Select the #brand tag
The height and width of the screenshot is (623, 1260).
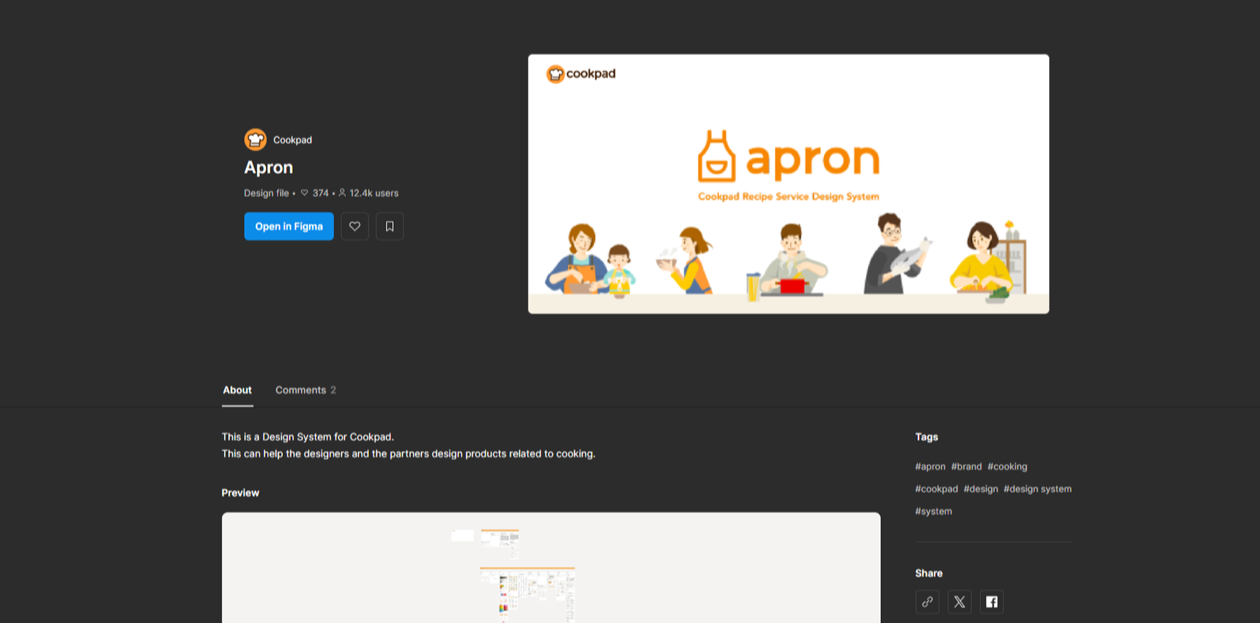(966, 467)
